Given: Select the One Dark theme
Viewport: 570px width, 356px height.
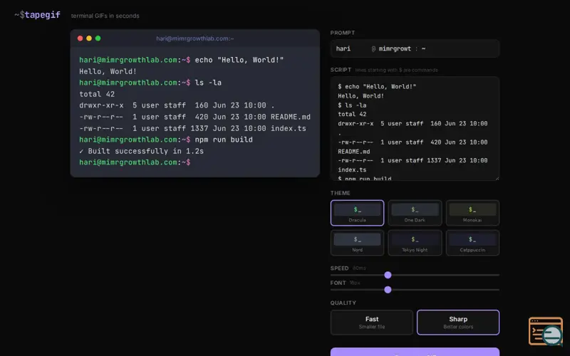Looking at the screenshot, I should coord(415,213).
